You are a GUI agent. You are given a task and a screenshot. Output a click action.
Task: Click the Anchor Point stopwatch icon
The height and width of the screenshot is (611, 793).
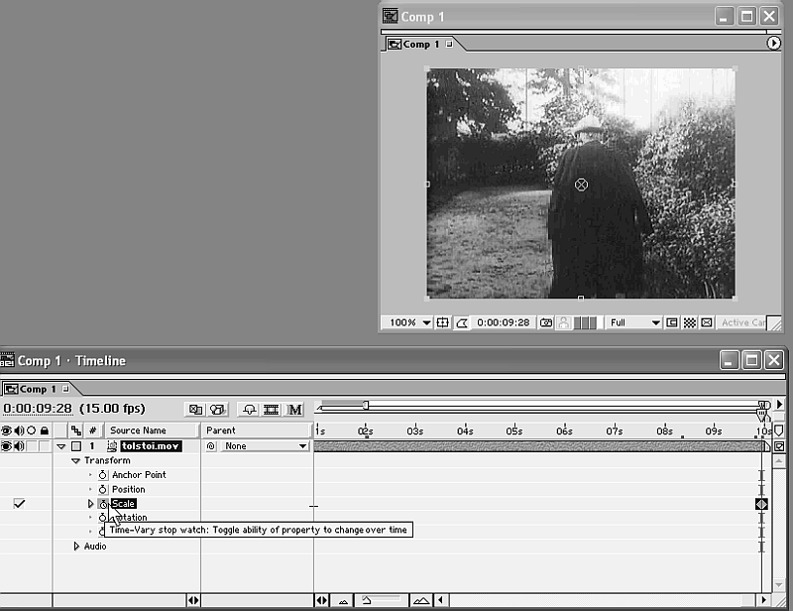(x=102, y=475)
